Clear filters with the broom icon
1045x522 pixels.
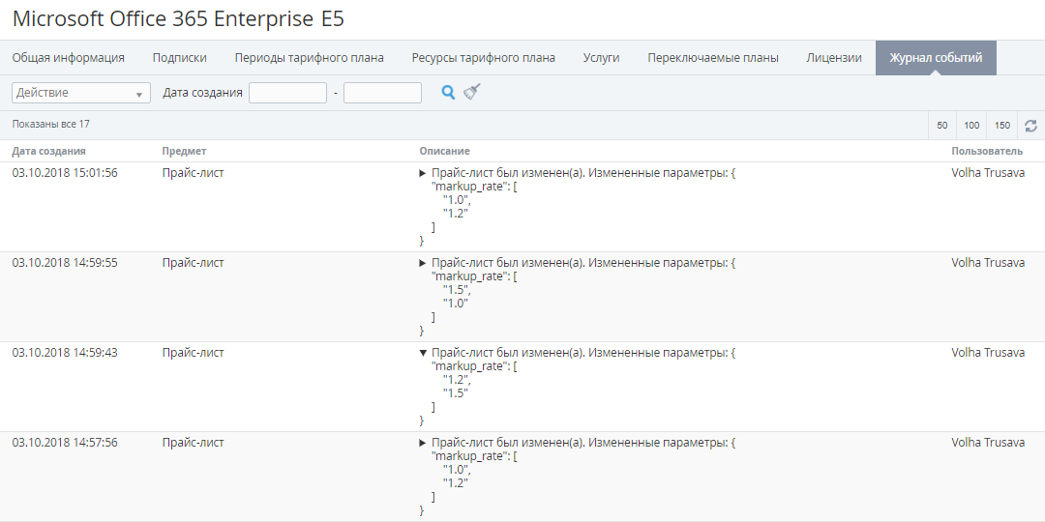[472, 92]
